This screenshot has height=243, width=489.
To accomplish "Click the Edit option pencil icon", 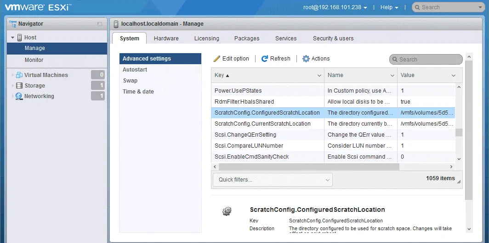I will [x=217, y=59].
